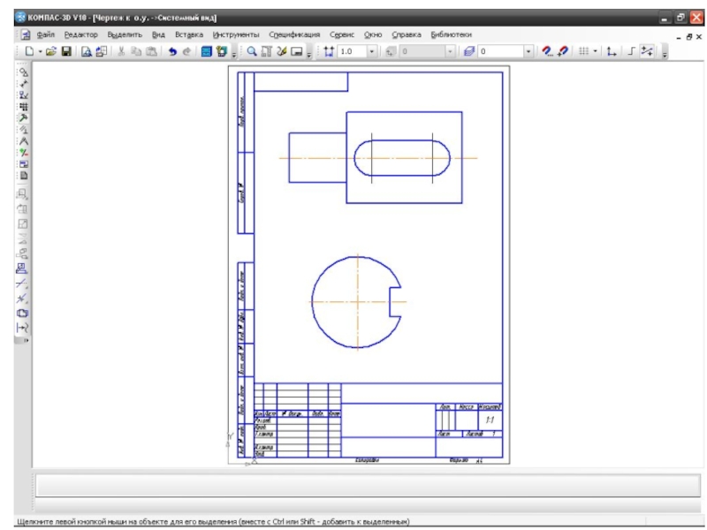Click the global snaps magnet button
This screenshot has width=707, height=530.
(547, 52)
